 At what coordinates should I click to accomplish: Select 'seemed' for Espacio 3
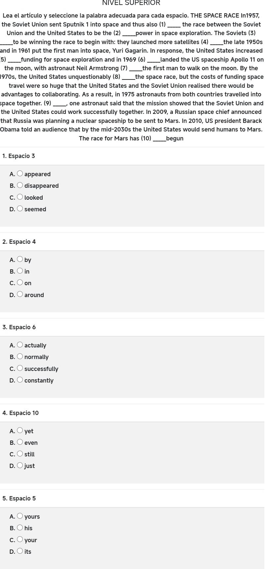[x=20, y=209]
